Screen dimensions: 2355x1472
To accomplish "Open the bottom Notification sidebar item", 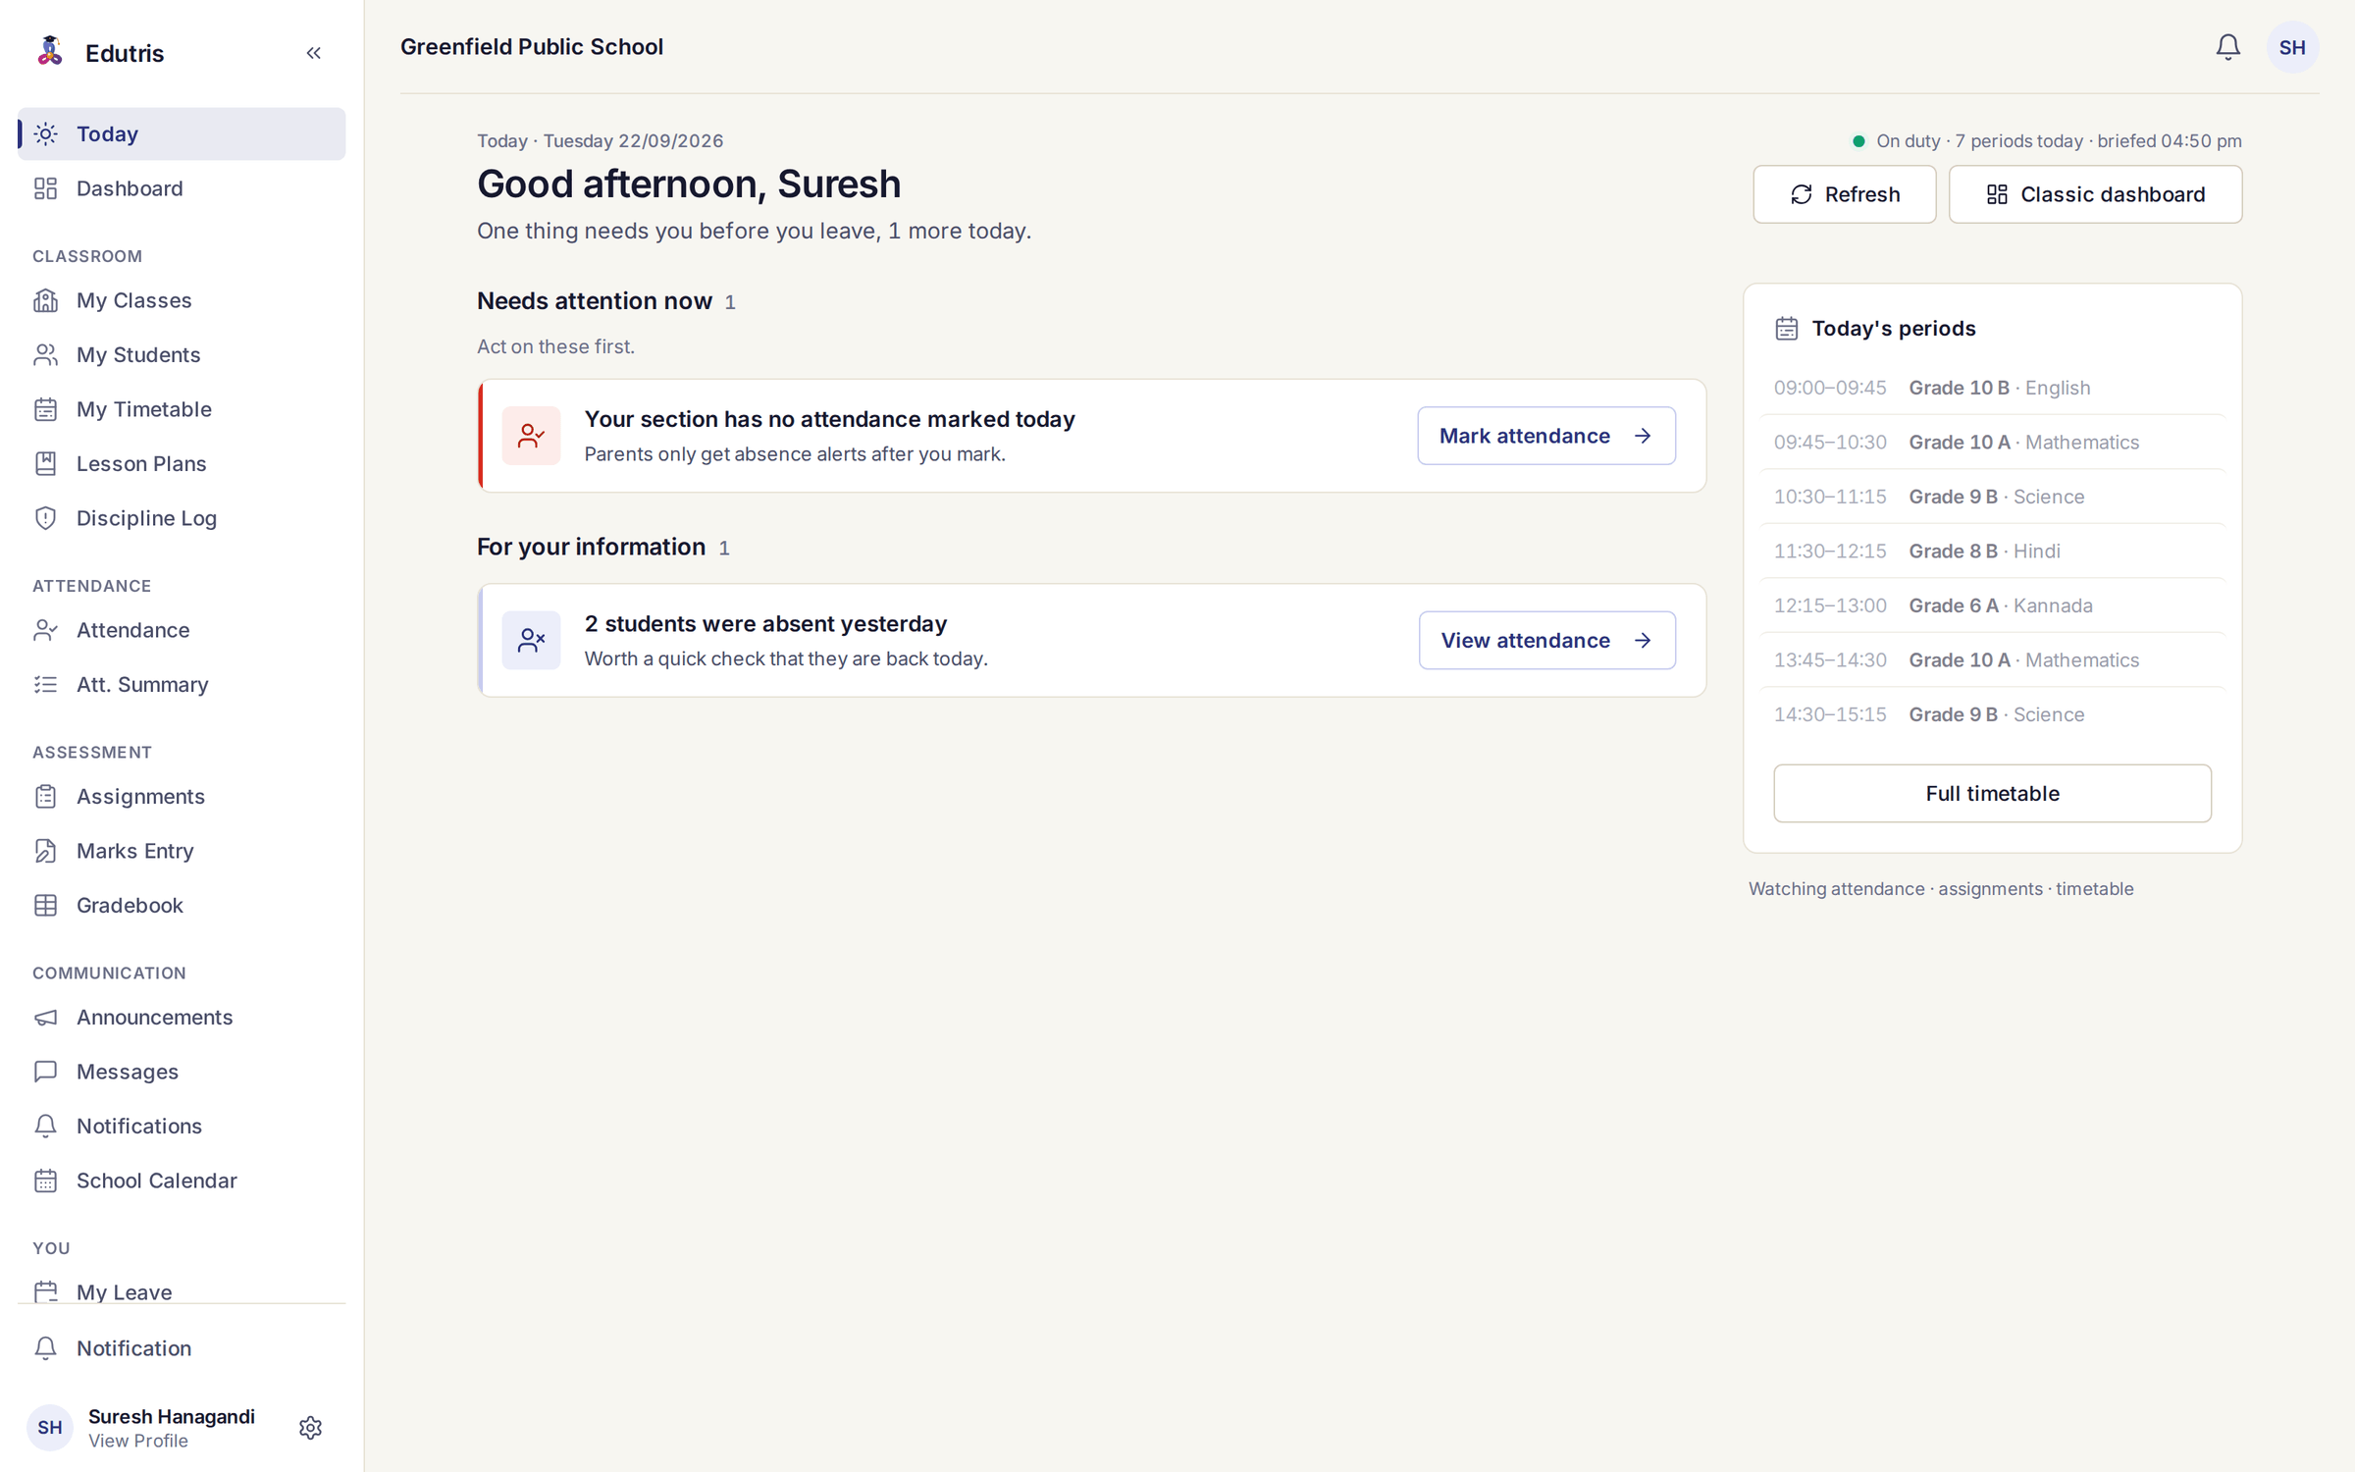I will (182, 1348).
